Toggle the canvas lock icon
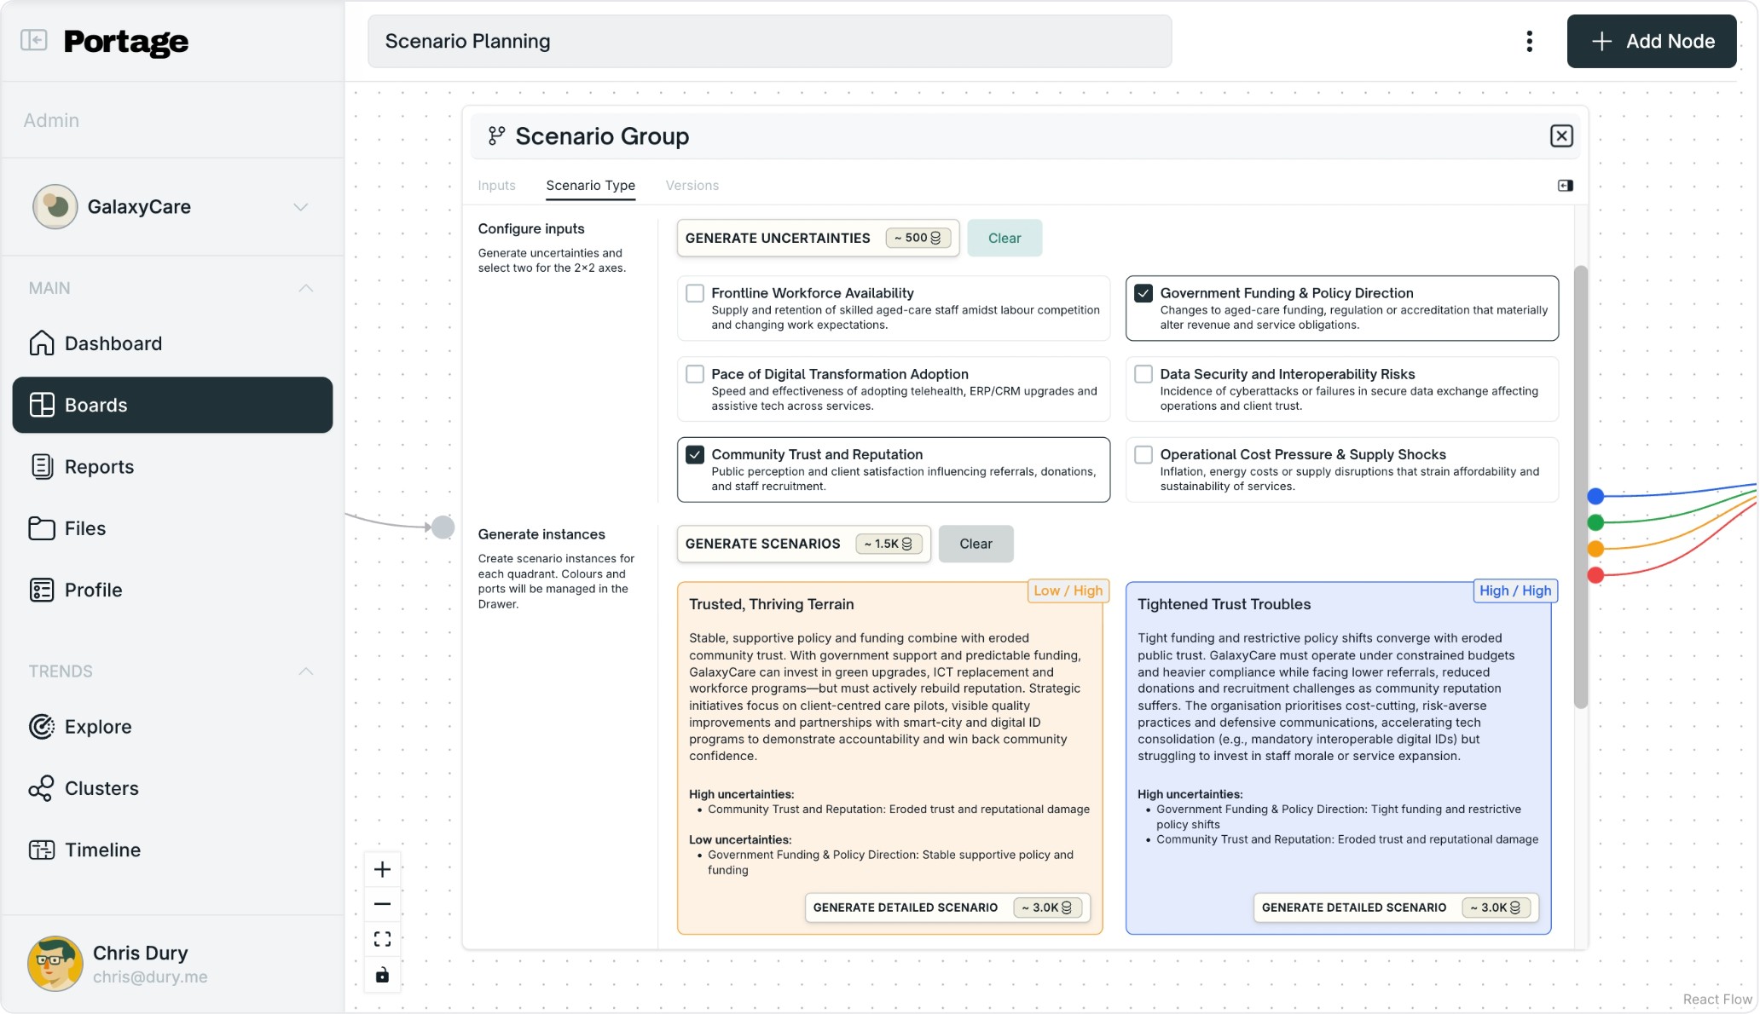This screenshot has height=1014, width=1760. point(382,975)
